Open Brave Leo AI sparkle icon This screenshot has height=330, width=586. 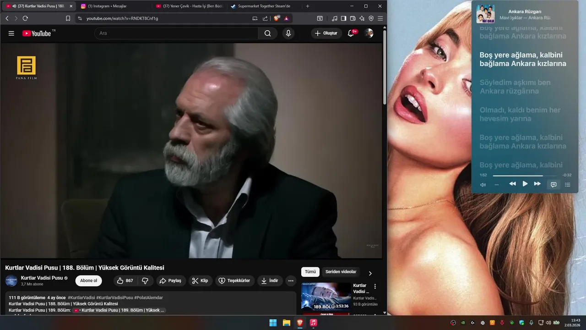pyautogui.click(x=362, y=18)
